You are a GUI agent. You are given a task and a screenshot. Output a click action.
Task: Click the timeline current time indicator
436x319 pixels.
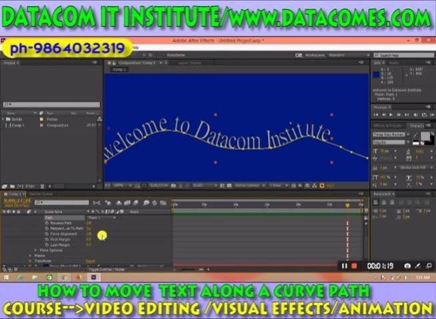[x=347, y=205]
